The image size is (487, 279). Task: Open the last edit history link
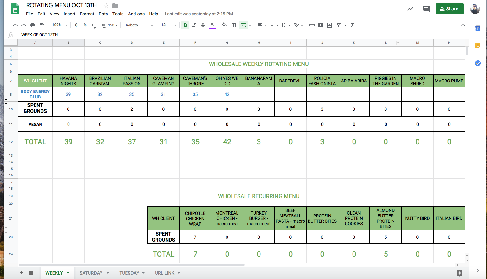click(x=199, y=14)
